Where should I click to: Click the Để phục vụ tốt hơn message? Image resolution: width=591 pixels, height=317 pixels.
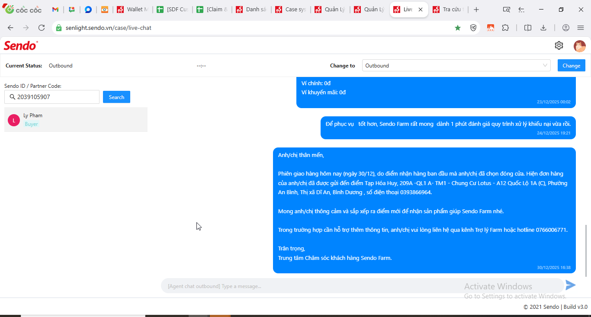point(448,128)
